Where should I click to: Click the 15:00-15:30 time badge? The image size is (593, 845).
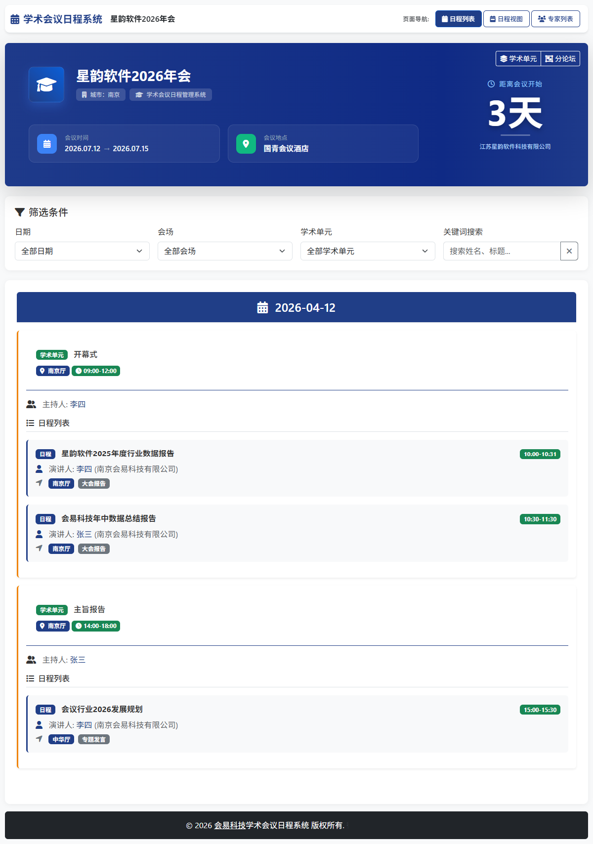click(540, 710)
